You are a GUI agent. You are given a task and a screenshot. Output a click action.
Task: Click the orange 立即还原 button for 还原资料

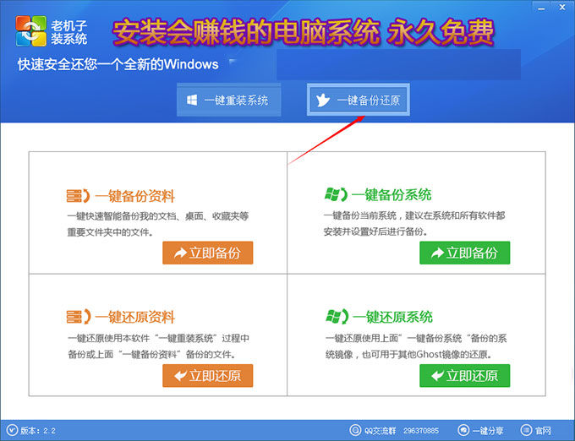click(207, 375)
